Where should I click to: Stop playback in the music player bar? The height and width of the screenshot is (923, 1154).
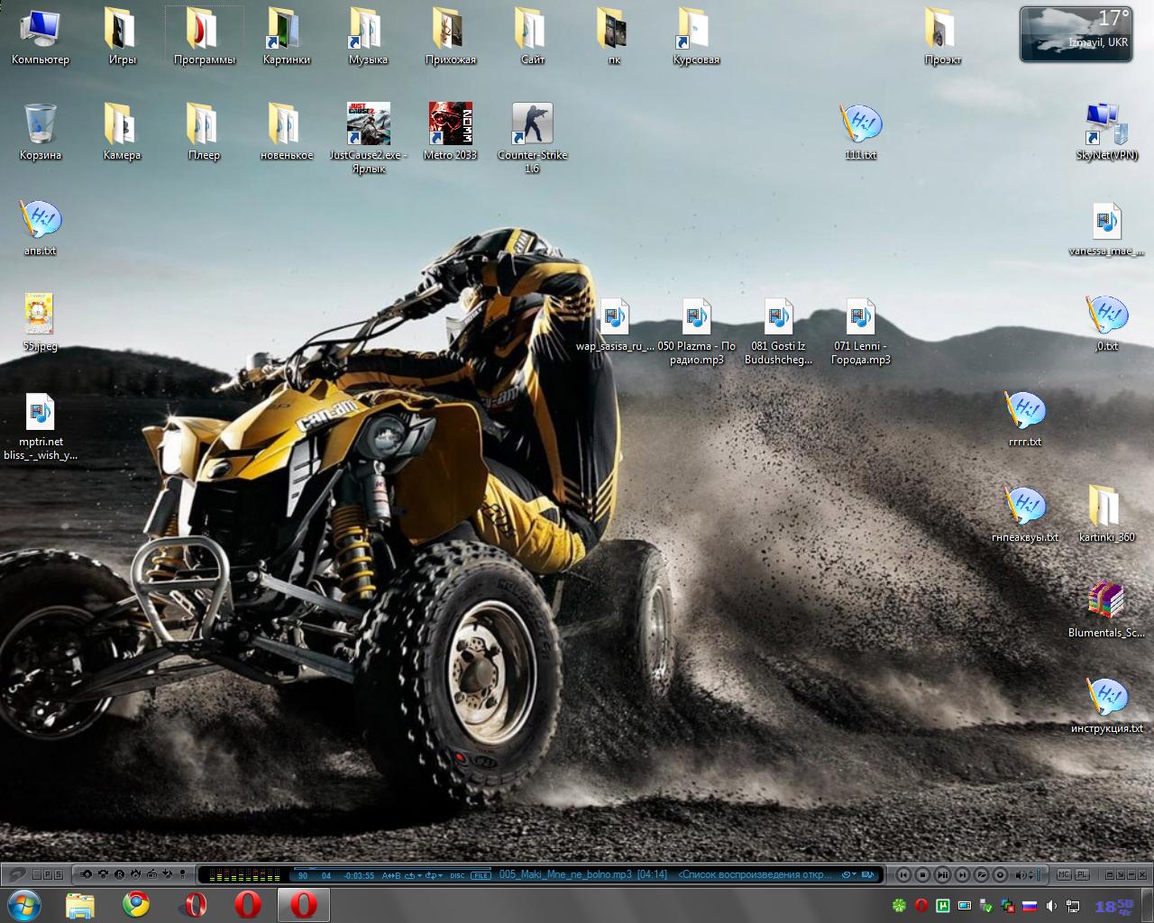[922, 874]
